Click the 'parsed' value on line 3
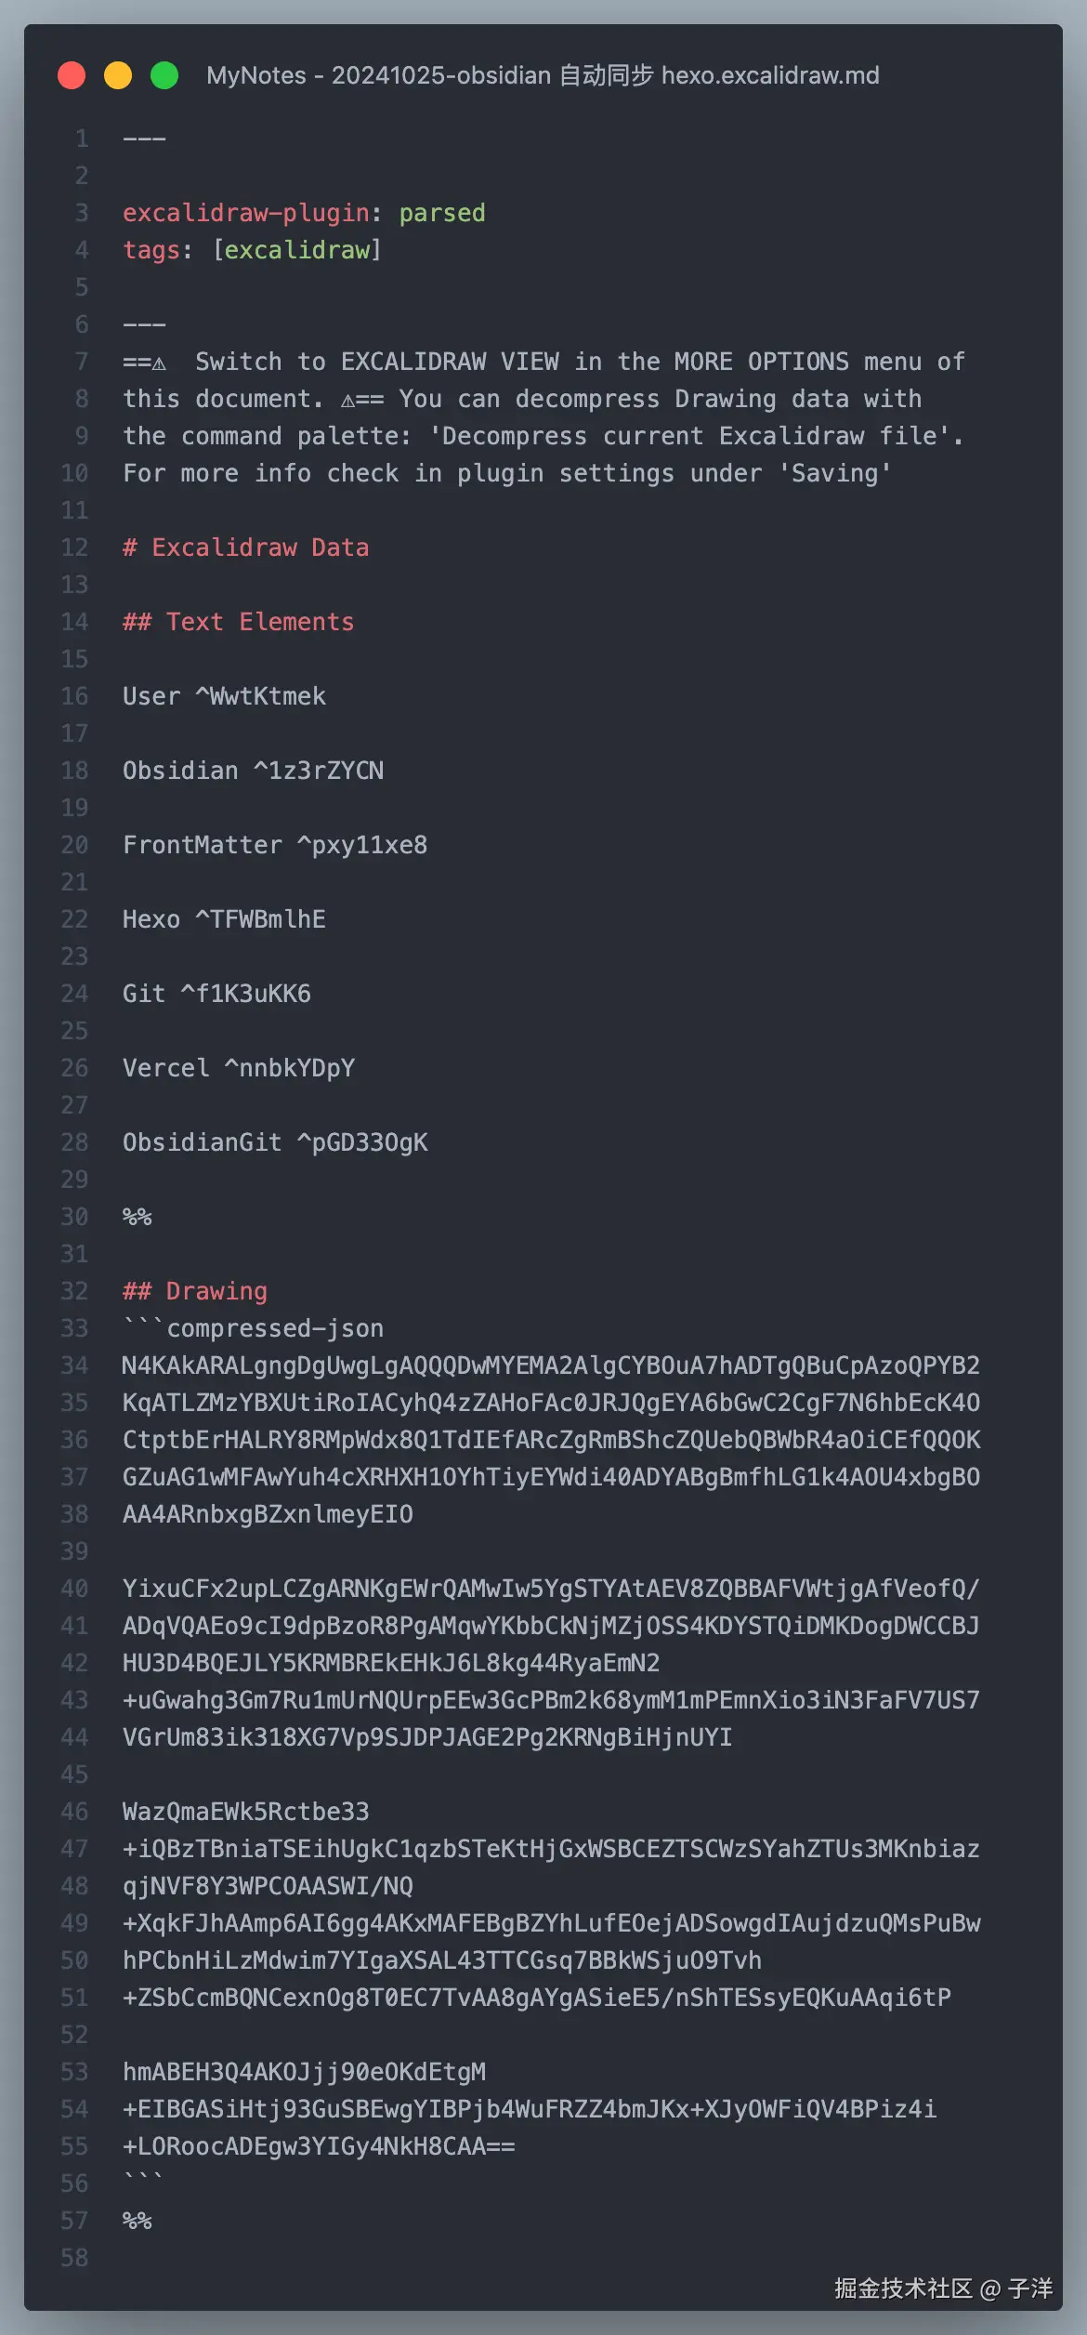 point(442,213)
